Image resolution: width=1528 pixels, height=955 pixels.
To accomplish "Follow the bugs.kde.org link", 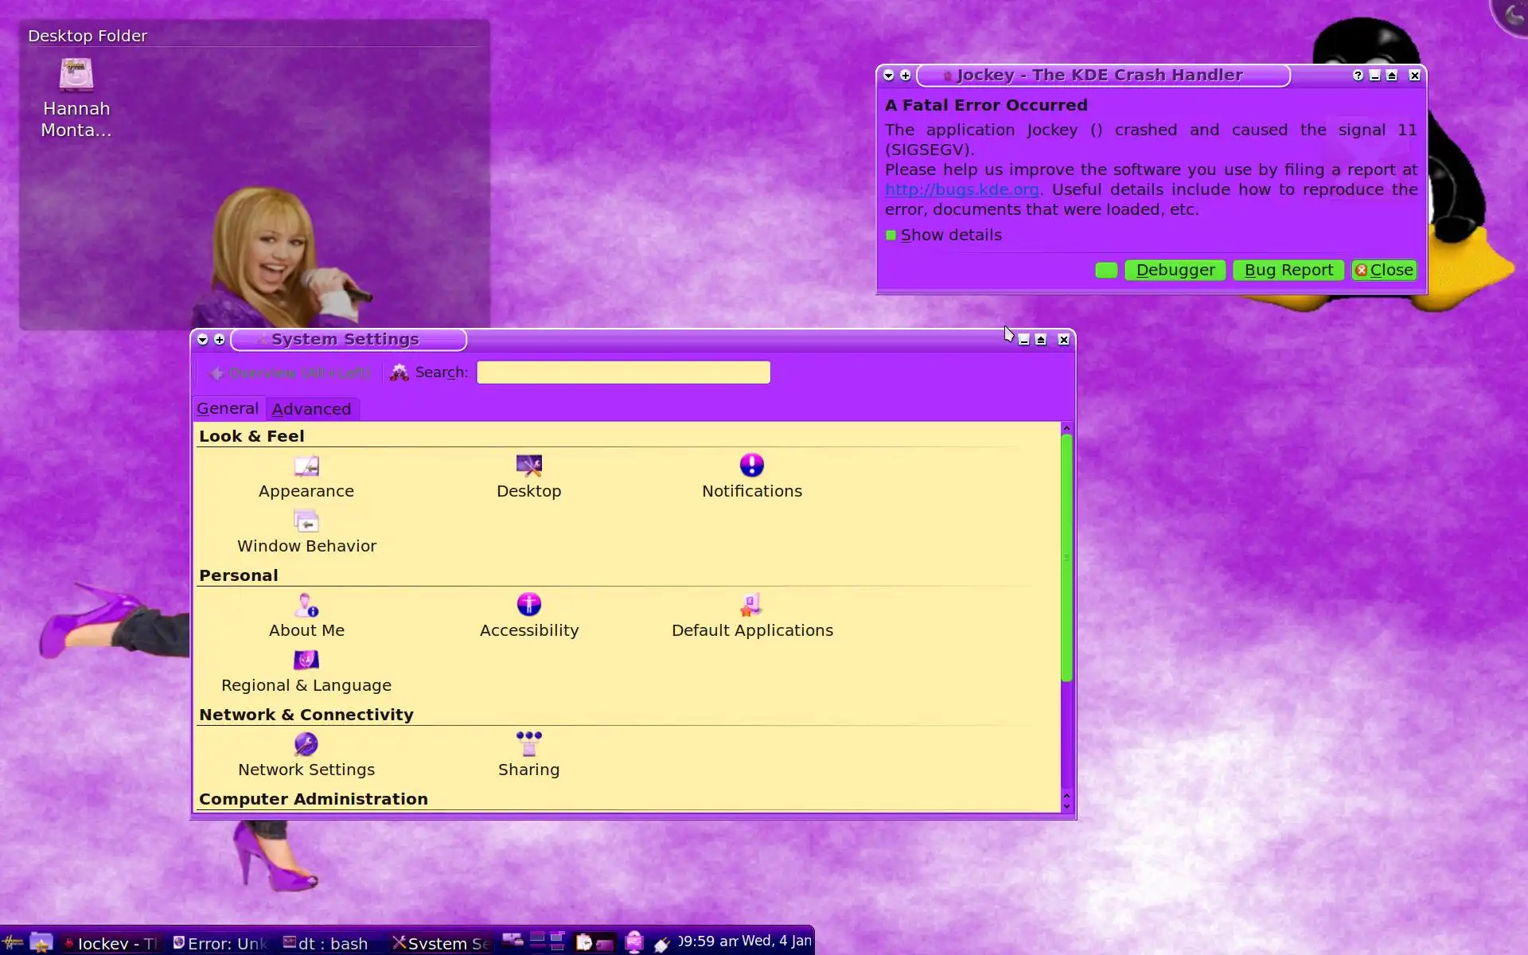I will pyautogui.click(x=961, y=190).
